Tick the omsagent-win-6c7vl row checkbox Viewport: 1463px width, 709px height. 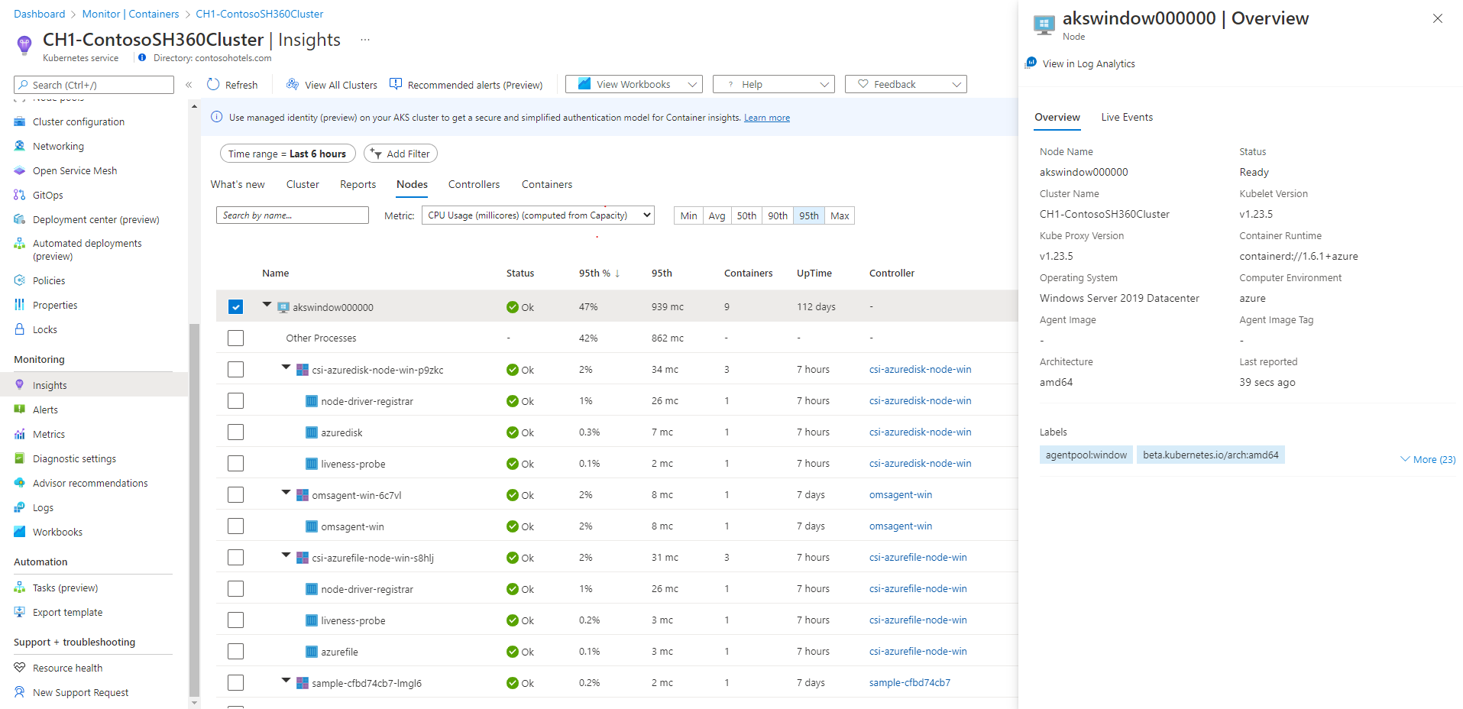[x=235, y=495]
